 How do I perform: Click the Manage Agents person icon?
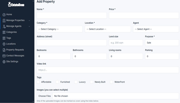(x=4, y=27)
